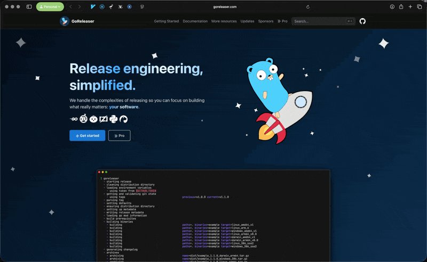Image resolution: width=427 pixels, height=262 pixels.
Task: Click the 'GITHUB_TOKEN' text in the terminal
Action: click(146, 191)
